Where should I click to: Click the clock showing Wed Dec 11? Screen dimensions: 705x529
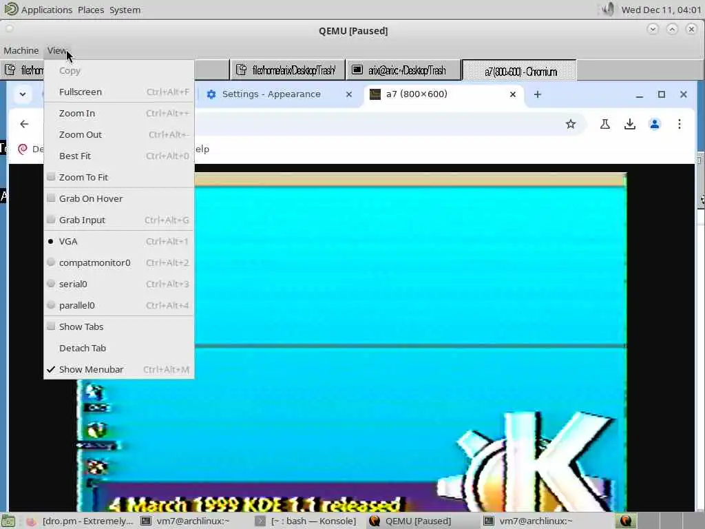(660, 10)
